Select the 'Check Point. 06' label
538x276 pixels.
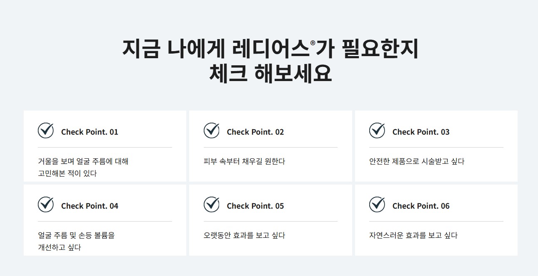421,206
